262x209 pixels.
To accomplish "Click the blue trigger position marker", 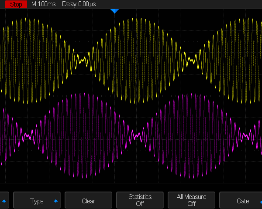I will [114, 11].
